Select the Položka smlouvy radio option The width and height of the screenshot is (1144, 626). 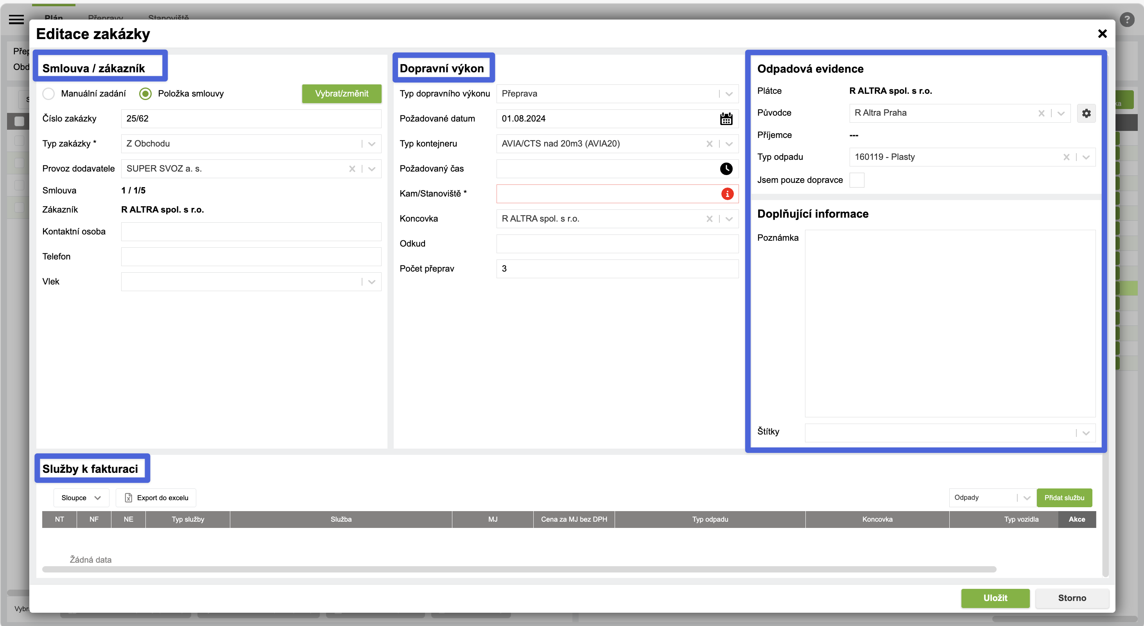(145, 94)
